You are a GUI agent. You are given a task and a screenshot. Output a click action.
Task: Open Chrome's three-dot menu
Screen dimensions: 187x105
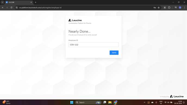(x=184, y=8)
